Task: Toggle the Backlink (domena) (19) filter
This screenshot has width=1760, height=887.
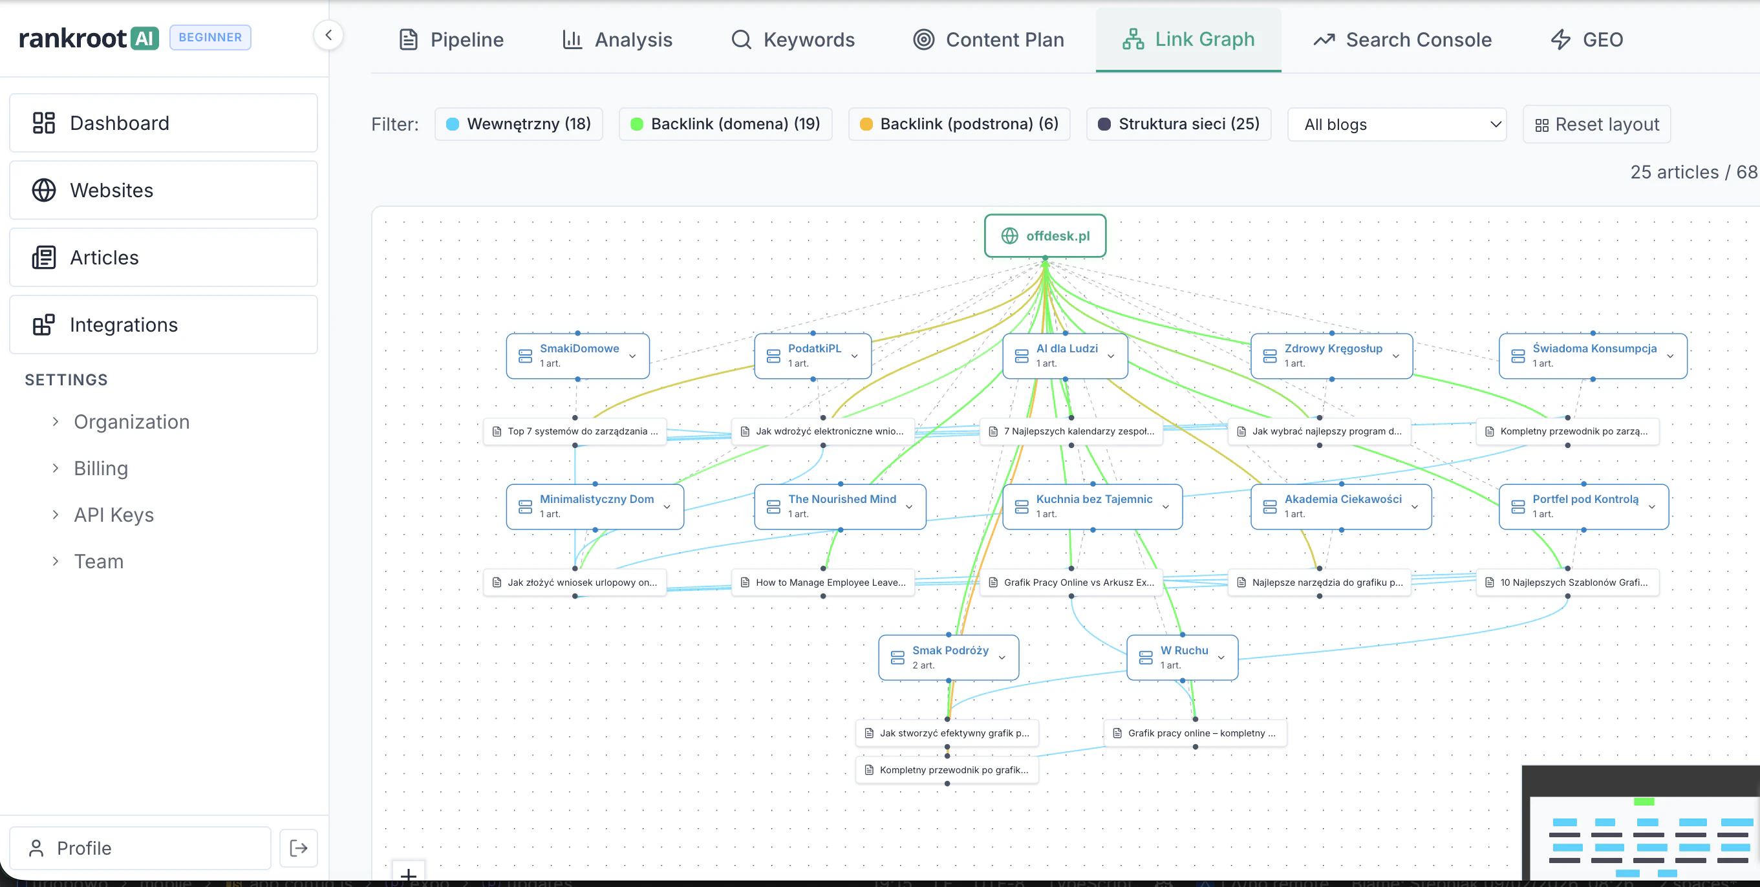Action: click(x=725, y=124)
